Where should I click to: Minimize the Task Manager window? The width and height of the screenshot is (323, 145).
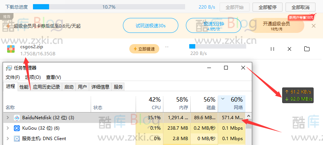pos(209,68)
